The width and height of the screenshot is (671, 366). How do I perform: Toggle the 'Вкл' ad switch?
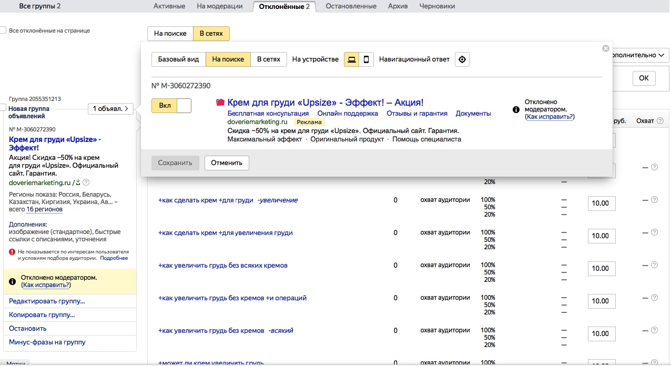pos(171,106)
